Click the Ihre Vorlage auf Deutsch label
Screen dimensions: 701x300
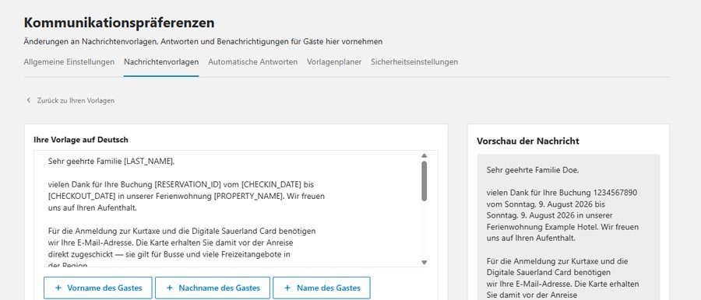point(81,140)
